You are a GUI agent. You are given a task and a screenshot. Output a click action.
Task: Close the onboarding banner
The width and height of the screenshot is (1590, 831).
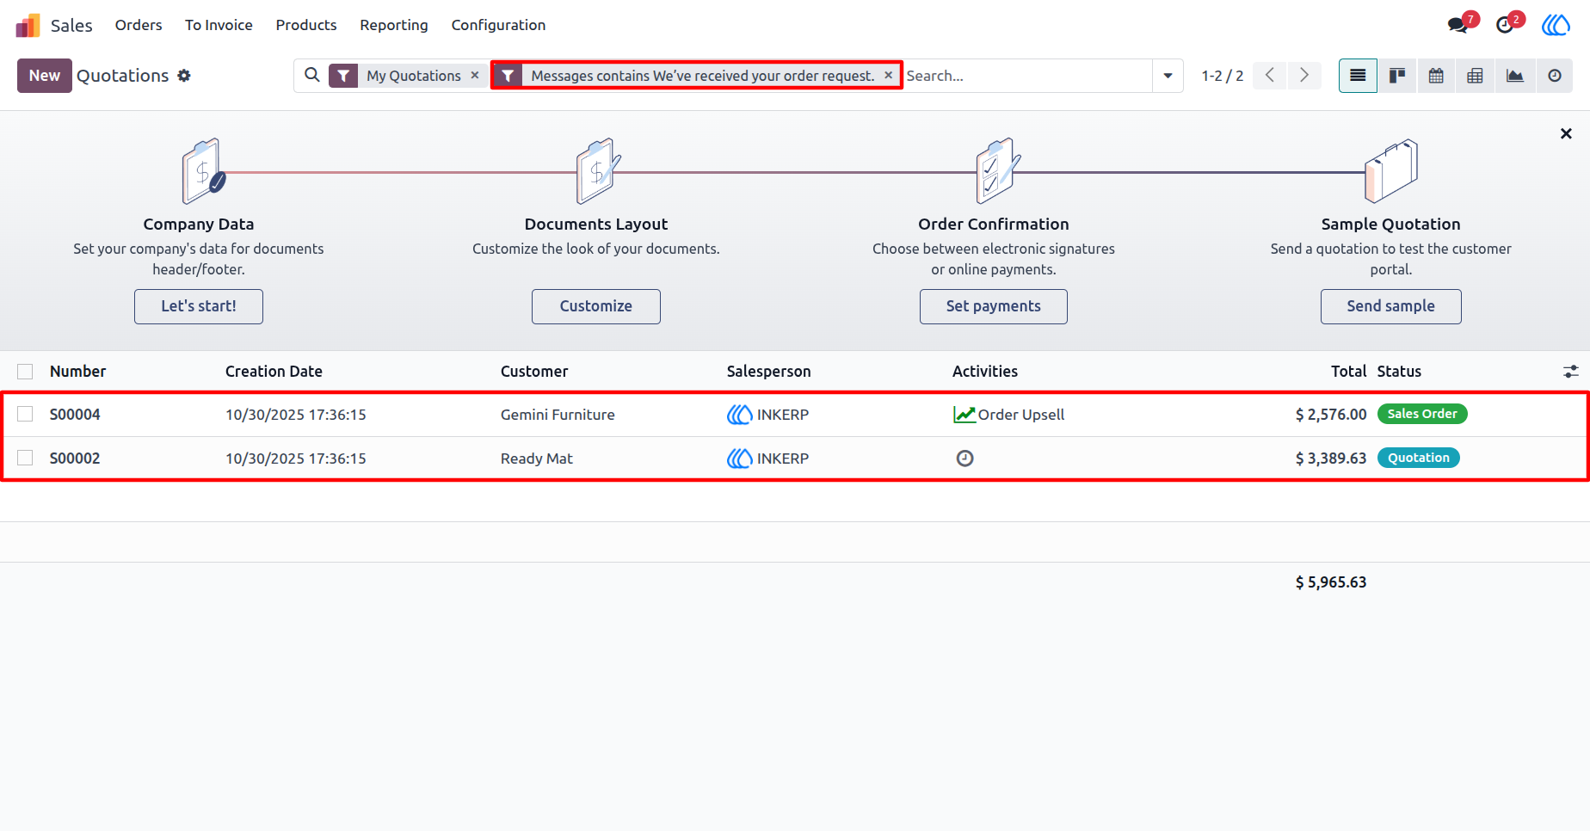(x=1566, y=133)
